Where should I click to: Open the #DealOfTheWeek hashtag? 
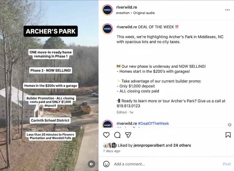(153, 124)
